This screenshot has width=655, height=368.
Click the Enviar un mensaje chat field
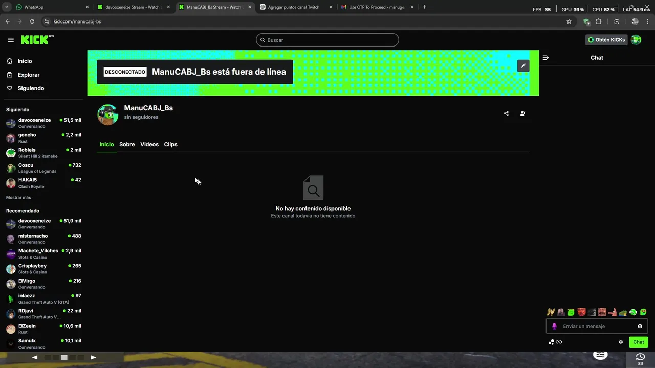tap(597, 326)
